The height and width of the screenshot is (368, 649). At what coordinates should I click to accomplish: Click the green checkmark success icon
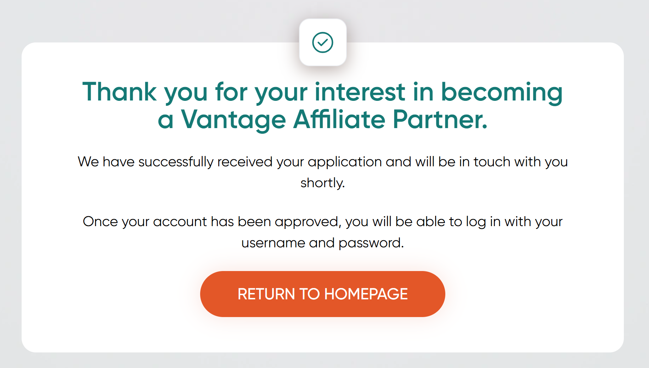322,42
